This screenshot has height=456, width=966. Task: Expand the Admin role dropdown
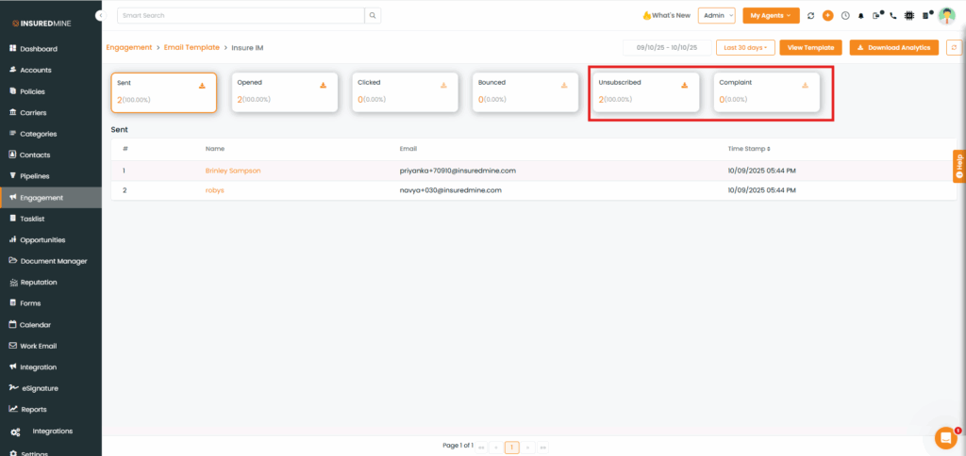click(716, 15)
